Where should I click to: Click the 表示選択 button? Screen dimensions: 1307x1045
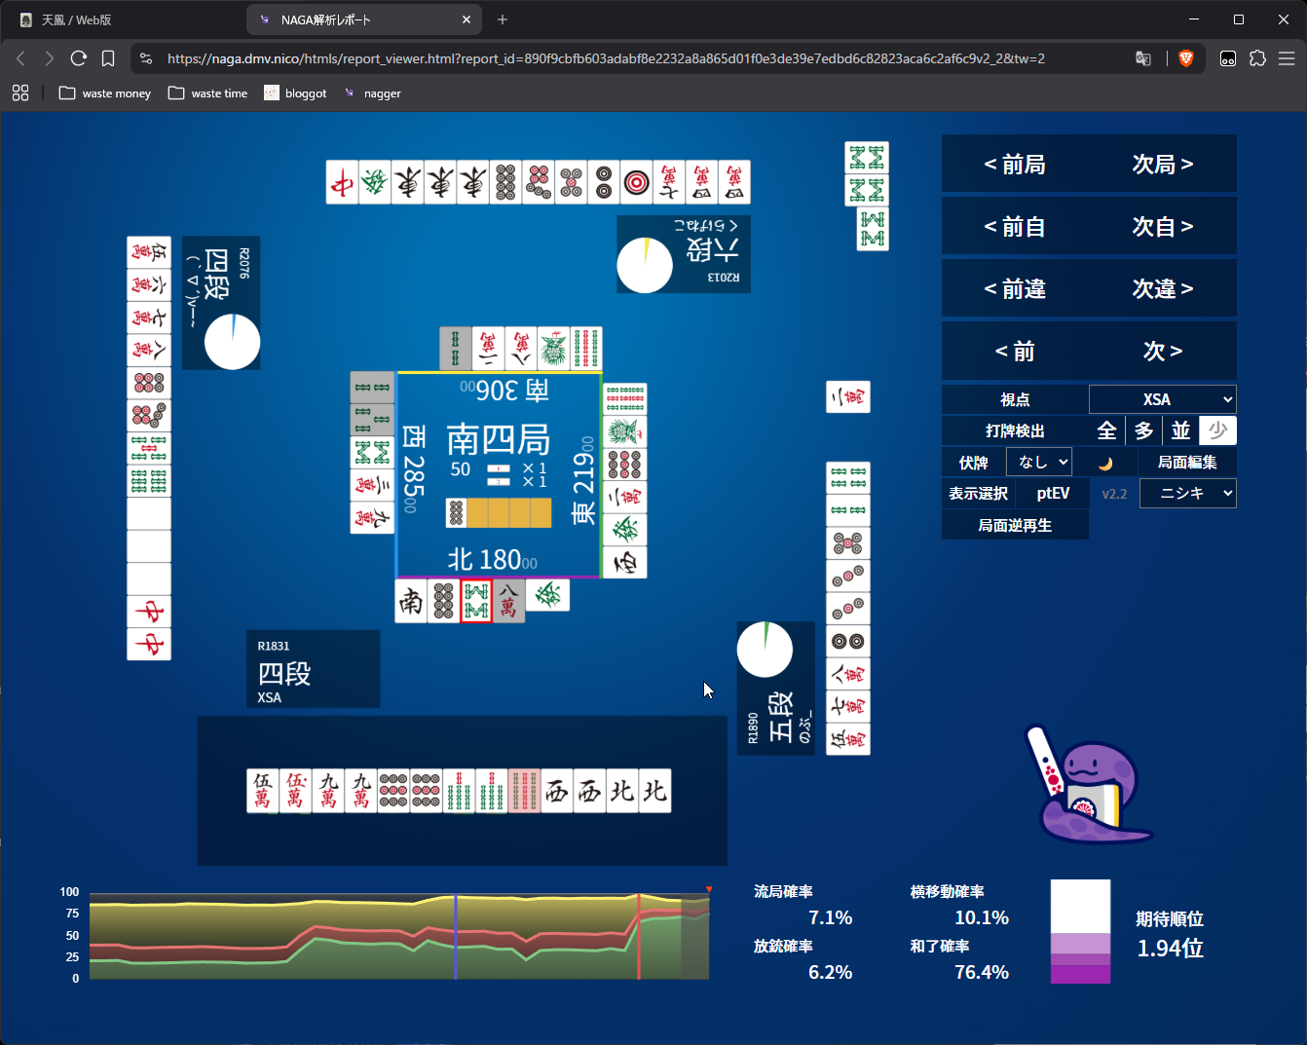point(979,494)
